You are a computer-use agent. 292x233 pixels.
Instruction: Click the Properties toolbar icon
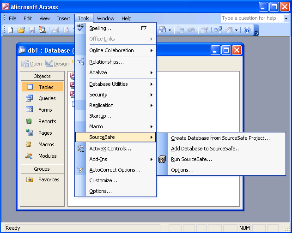(x=205, y=30)
